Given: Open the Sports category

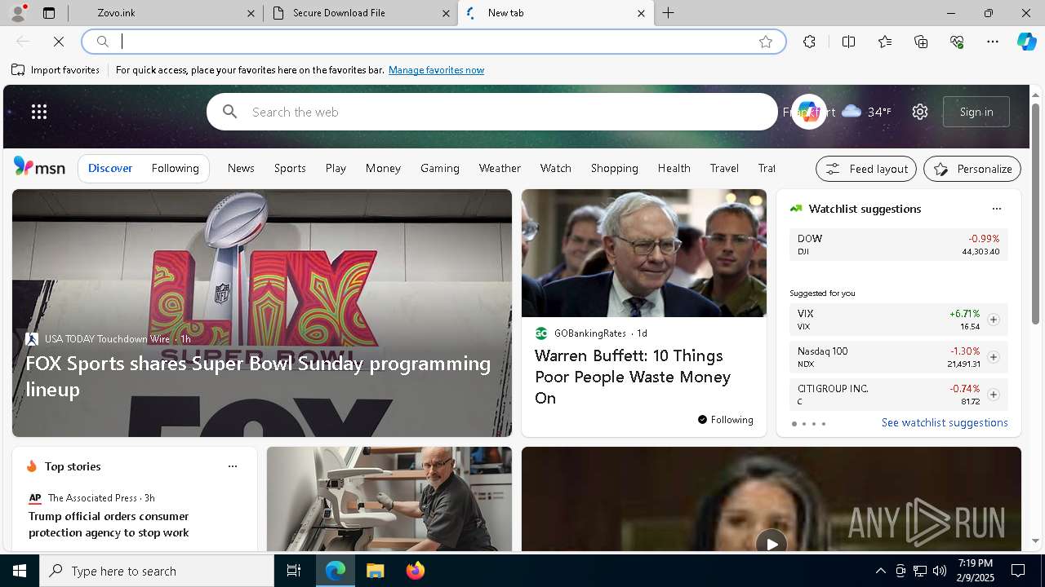Looking at the screenshot, I should point(290,168).
